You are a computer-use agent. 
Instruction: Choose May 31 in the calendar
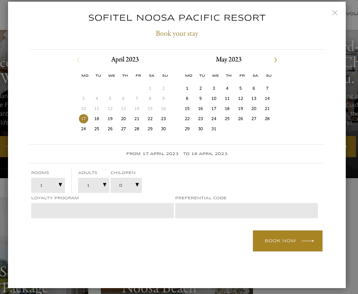click(x=214, y=129)
